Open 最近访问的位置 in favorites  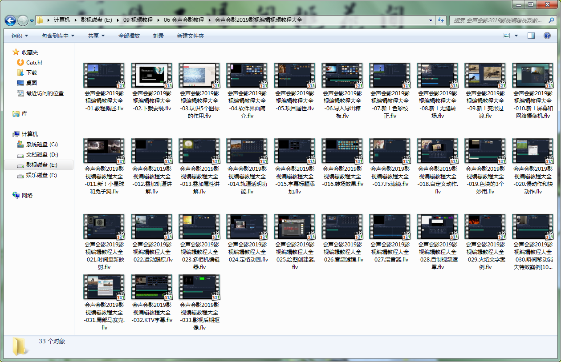tap(40, 93)
